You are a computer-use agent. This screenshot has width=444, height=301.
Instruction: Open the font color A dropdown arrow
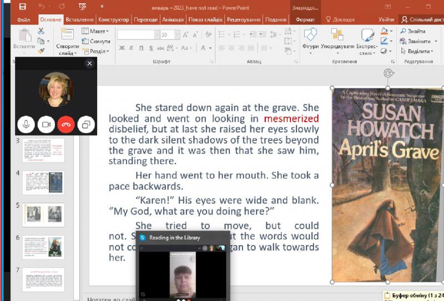pyautogui.click(x=210, y=48)
